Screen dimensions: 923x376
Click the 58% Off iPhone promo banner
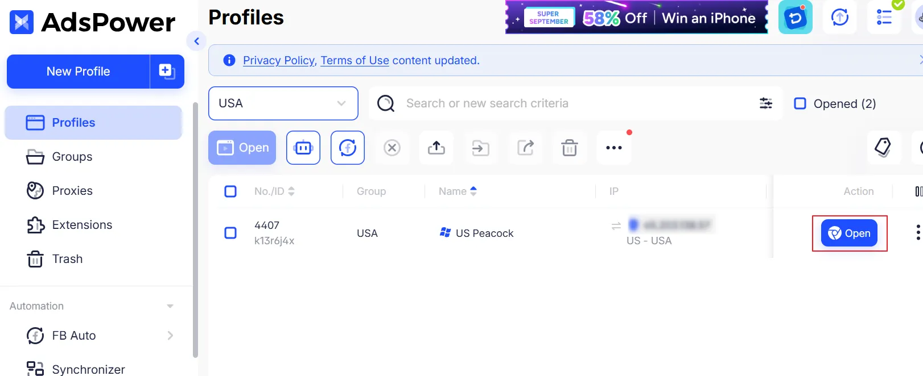click(637, 18)
